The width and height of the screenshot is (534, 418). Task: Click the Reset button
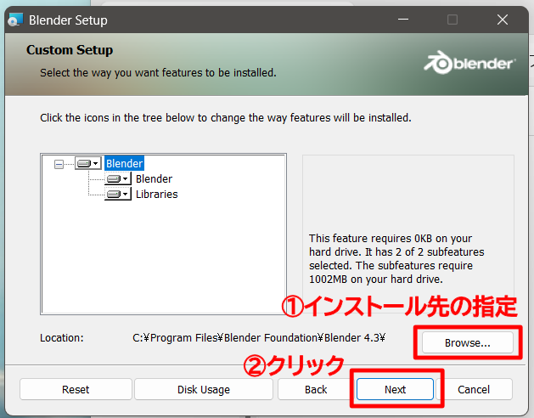[76, 389]
